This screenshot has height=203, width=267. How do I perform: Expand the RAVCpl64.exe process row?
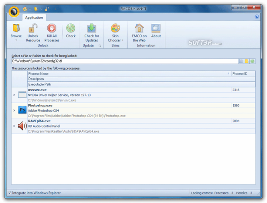(14, 126)
